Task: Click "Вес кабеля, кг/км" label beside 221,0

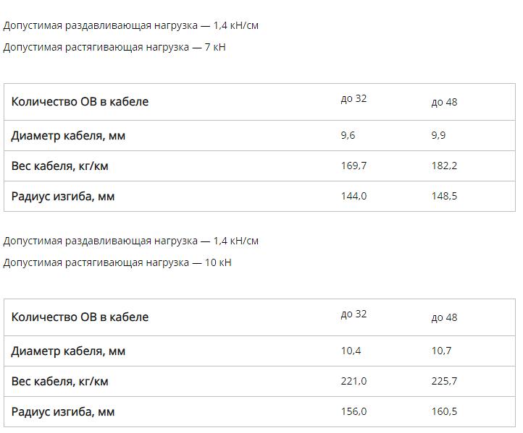Action: 60,382
